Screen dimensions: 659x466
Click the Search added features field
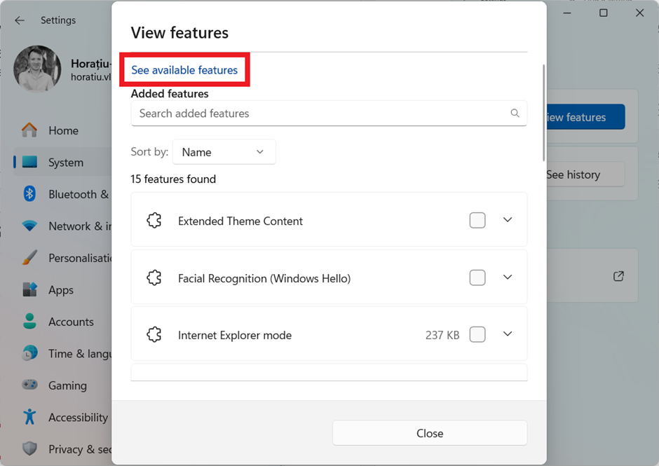pyautogui.click(x=329, y=113)
